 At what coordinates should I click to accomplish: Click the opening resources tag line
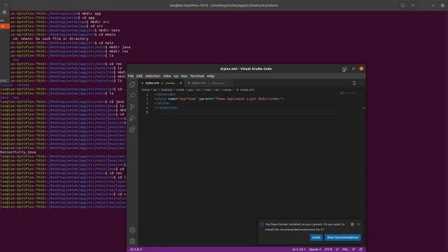(165, 94)
